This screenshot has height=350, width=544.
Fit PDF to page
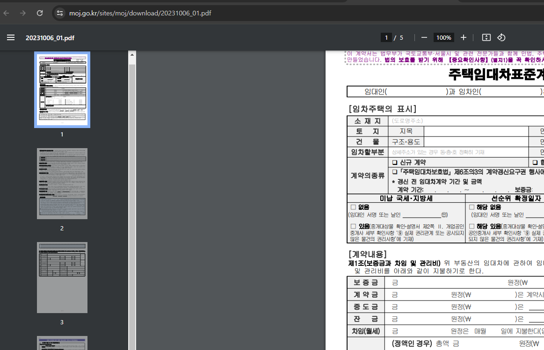point(486,37)
